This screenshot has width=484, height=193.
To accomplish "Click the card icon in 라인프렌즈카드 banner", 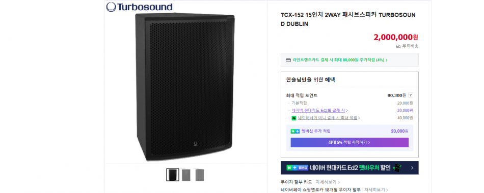I will [x=288, y=60].
